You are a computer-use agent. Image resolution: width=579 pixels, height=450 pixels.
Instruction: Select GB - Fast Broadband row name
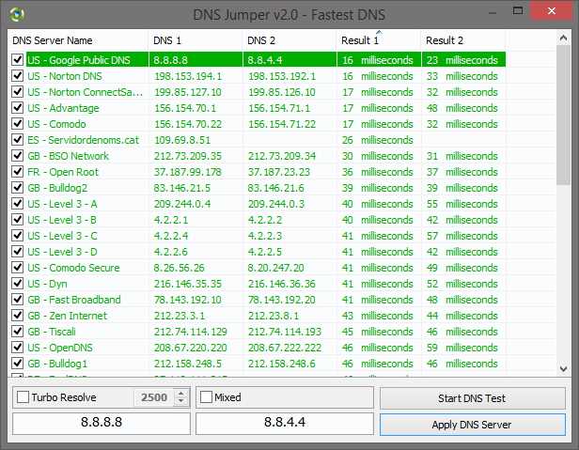[x=74, y=300]
